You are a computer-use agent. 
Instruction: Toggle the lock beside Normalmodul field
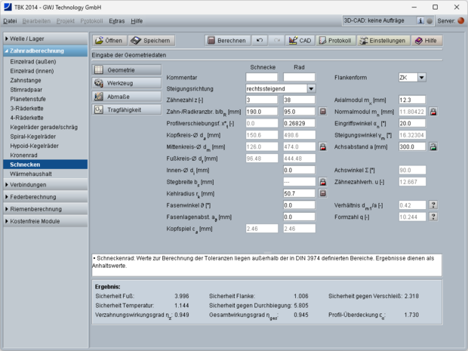(x=434, y=112)
